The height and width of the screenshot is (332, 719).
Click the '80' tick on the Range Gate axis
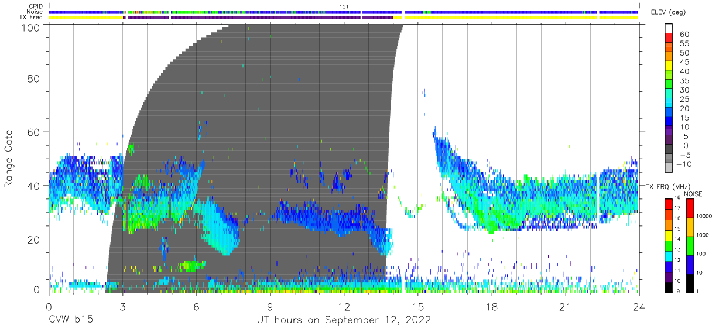coord(35,77)
